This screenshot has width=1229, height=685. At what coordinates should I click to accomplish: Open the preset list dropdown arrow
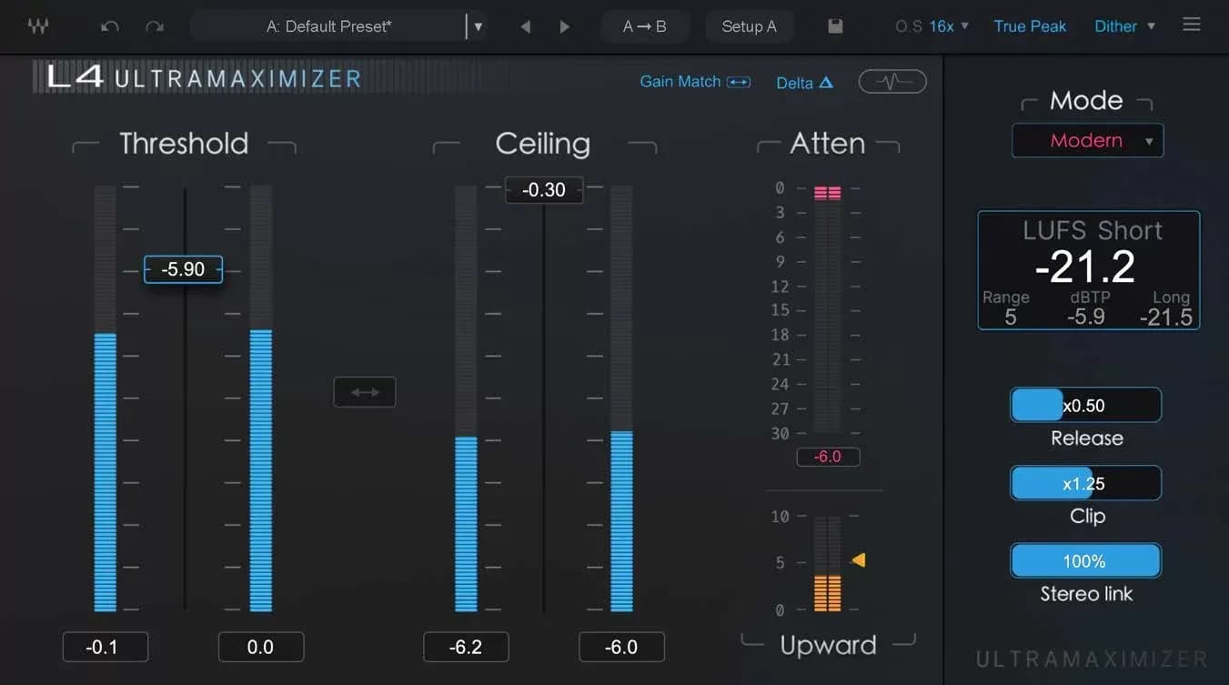pyautogui.click(x=479, y=26)
